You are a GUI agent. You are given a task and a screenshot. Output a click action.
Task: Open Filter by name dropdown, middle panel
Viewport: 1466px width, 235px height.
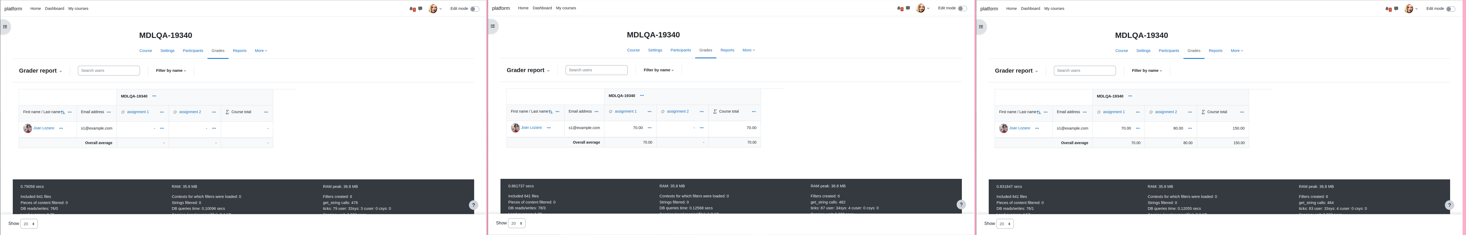pyautogui.click(x=658, y=70)
